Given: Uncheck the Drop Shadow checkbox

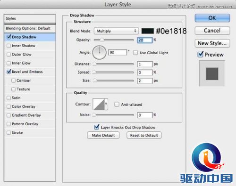Looking at the screenshot, I should coord(9,37).
